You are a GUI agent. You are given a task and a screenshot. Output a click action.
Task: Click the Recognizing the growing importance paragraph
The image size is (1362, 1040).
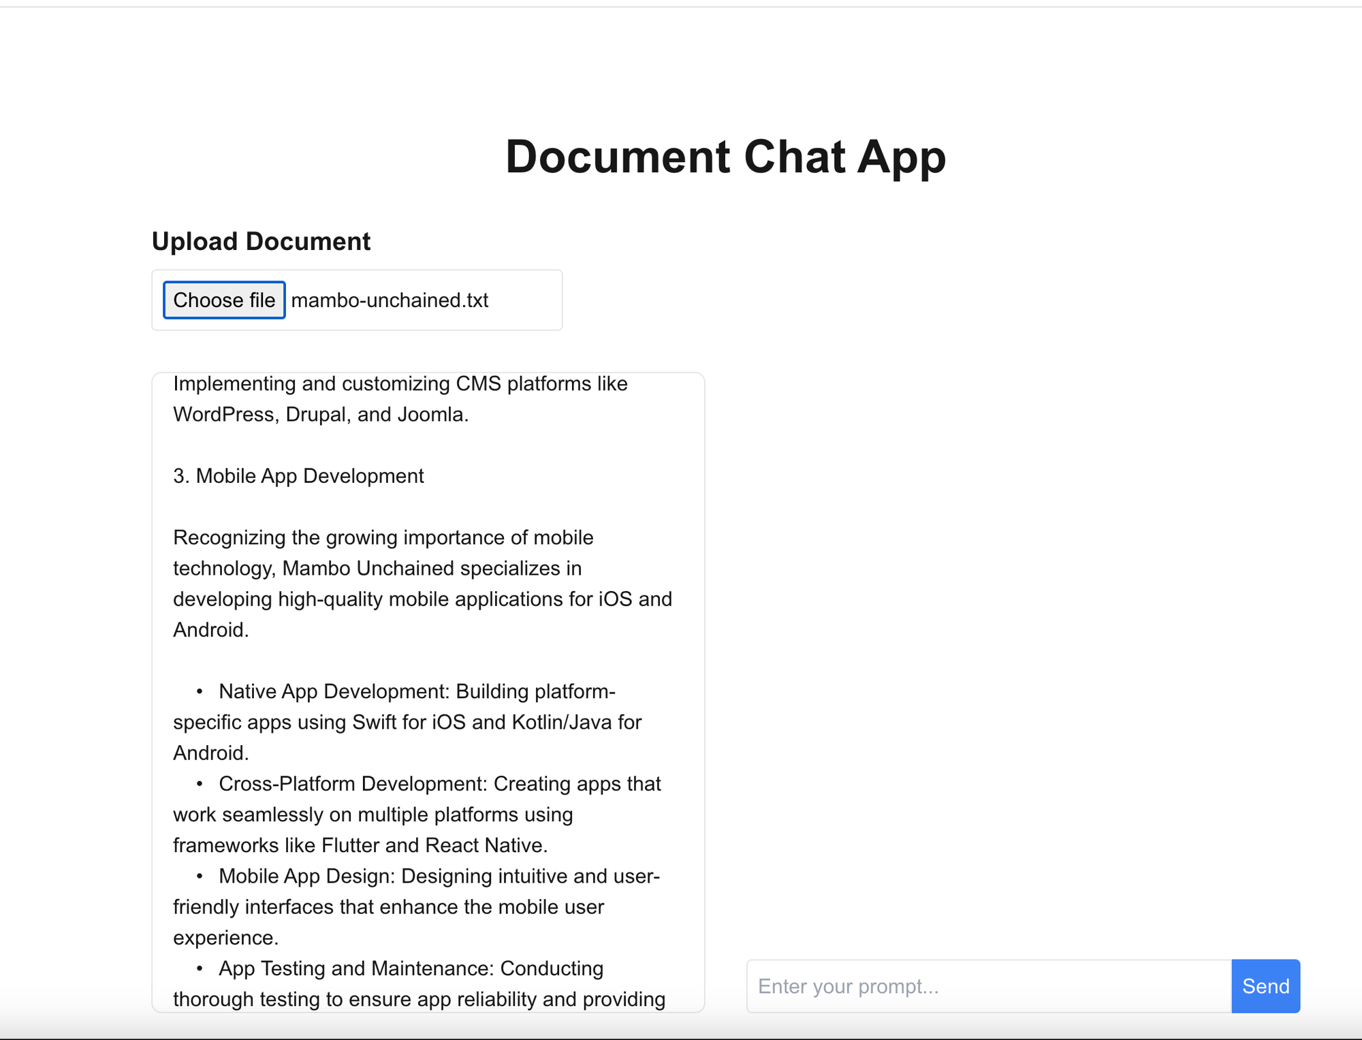(383, 537)
